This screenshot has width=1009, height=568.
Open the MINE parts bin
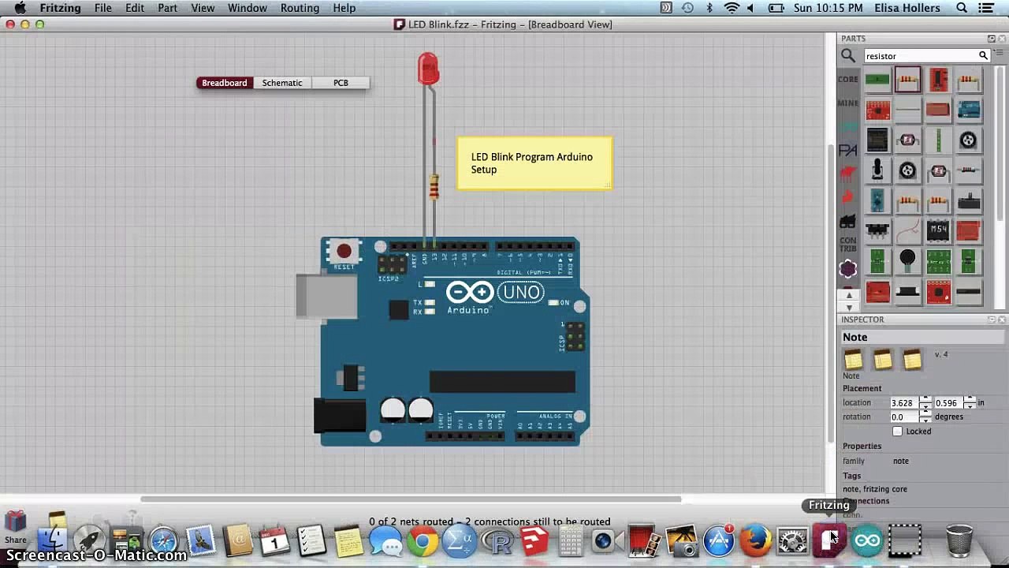click(848, 103)
